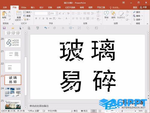Collapse the ribbon with the chevron
This screenshot has width=150, height=113.
point(147,24)
